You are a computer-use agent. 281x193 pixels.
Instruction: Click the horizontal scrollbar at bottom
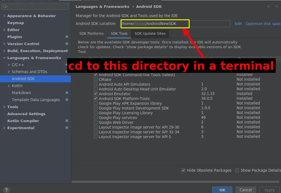click(175, 182)
